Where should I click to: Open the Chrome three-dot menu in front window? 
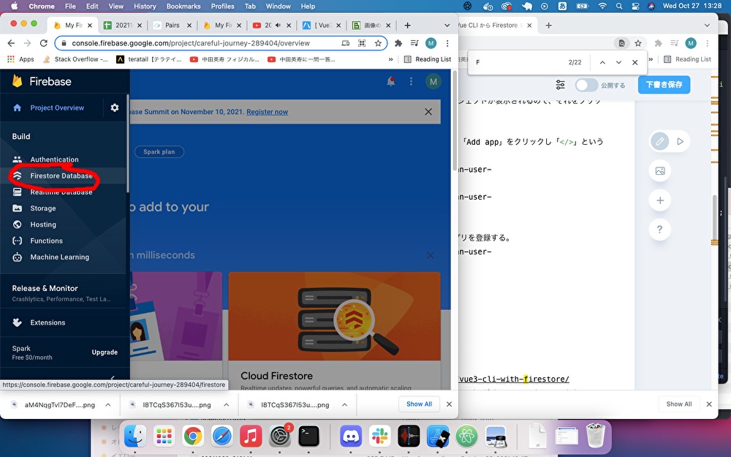click(x=447, y=43)
